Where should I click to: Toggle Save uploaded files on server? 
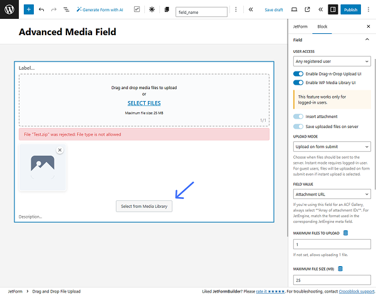(x=298, y=126)
